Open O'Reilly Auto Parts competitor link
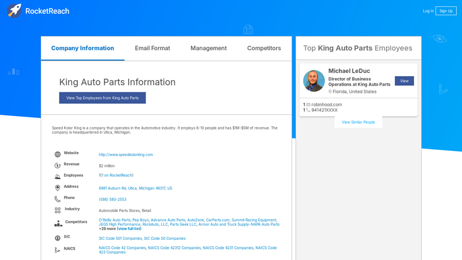Viewport: 462px width, 260px height. (114, 220)
